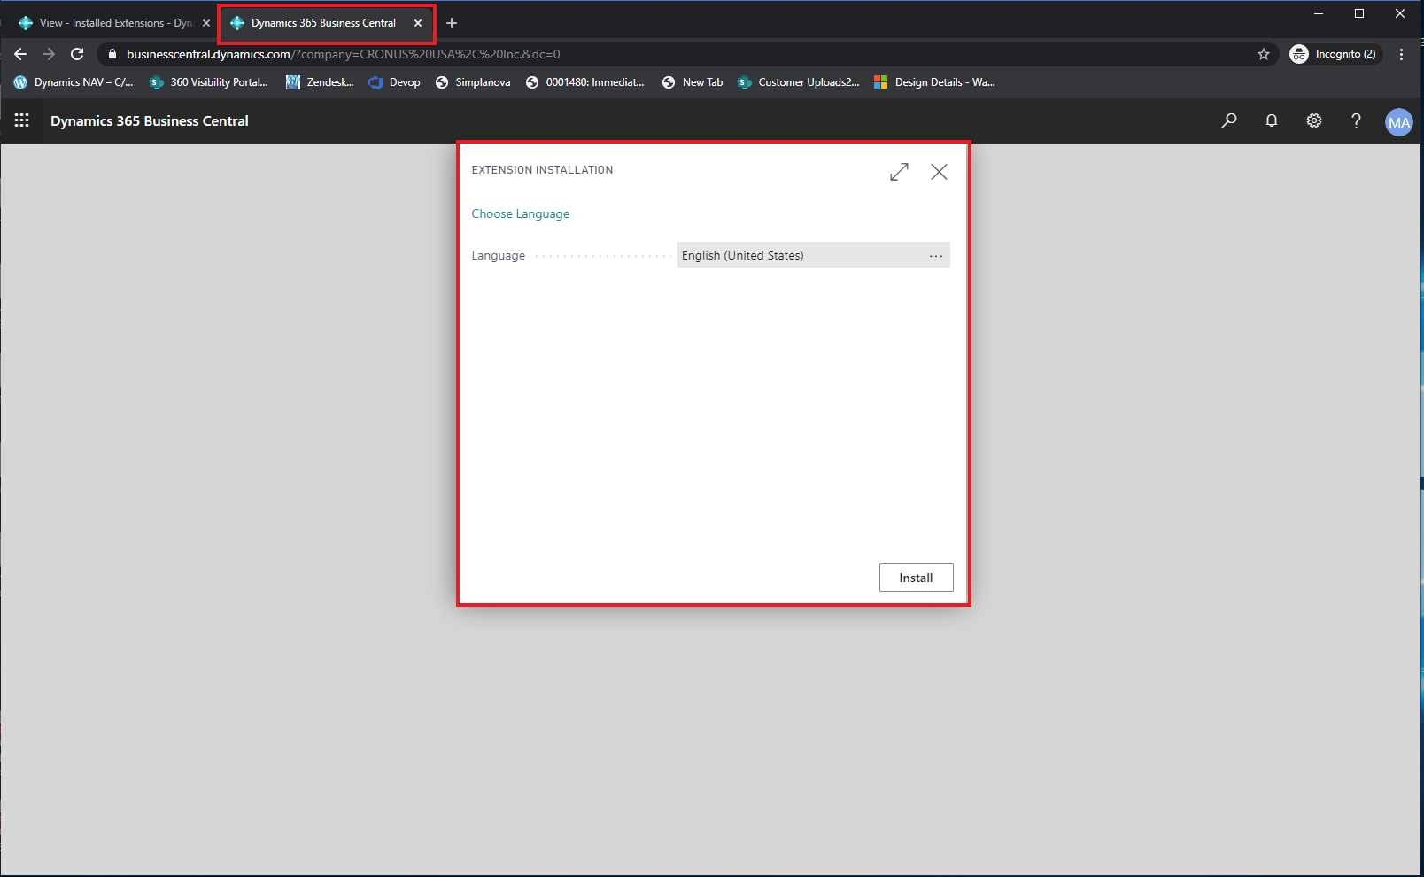The image size is (1424, 877).
Task: Open the Language lookup ellipsis
Action: pyautogui.click(x=936, y=256)
